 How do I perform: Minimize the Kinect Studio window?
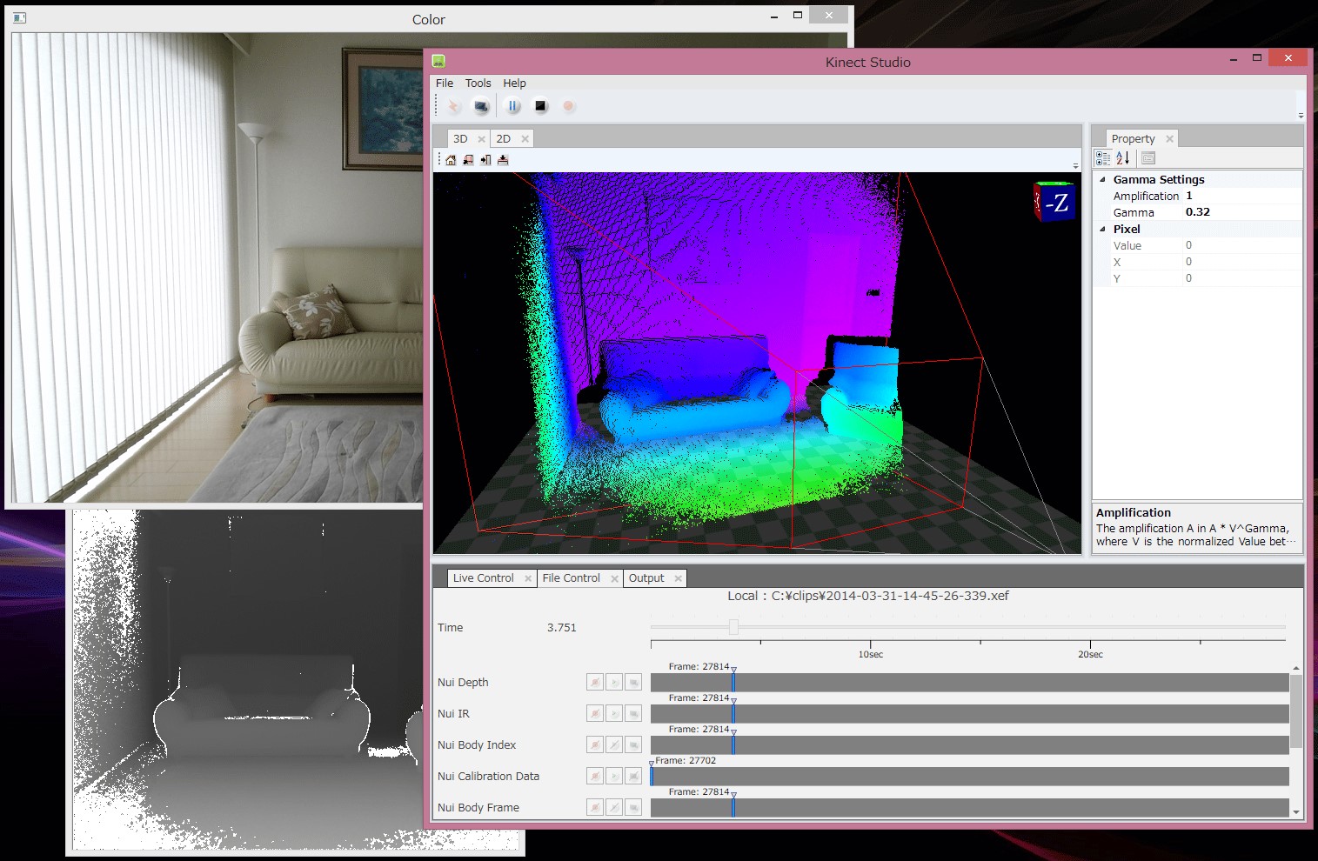tap(1234, 59)
